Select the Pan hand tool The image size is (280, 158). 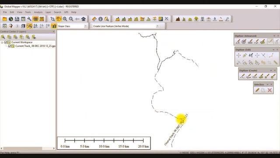click(x=59, y=19)
